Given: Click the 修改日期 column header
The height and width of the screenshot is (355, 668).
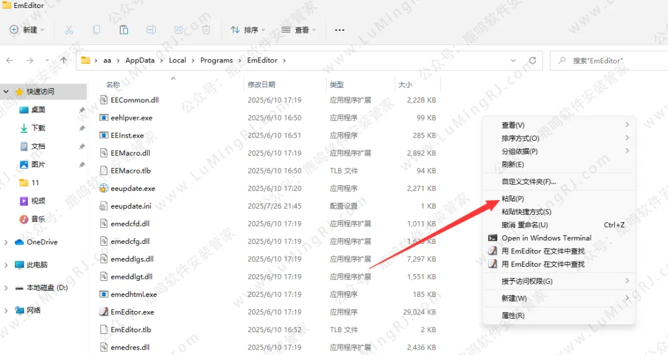Looking at the screenshot, I should coord(262,85).
